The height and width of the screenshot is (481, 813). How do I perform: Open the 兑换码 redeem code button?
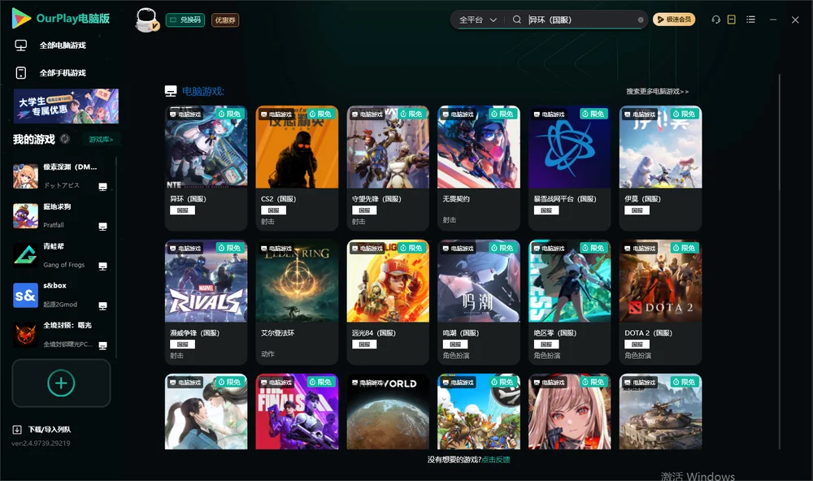[185, 20]
